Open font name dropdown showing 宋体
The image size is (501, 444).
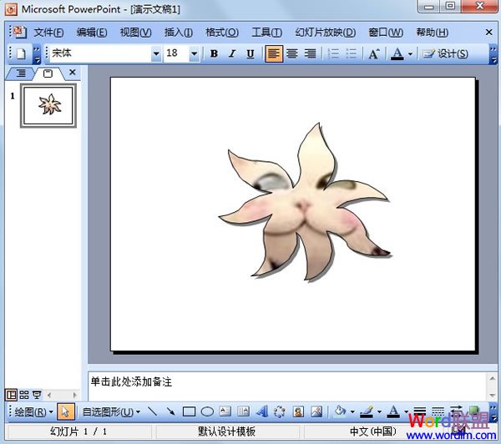[156, 53]
